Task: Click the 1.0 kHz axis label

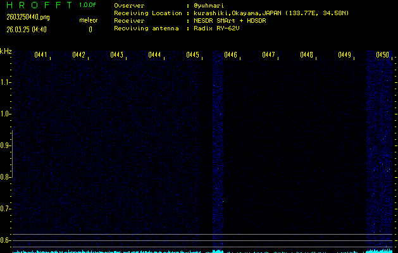Action: point(4,114)
